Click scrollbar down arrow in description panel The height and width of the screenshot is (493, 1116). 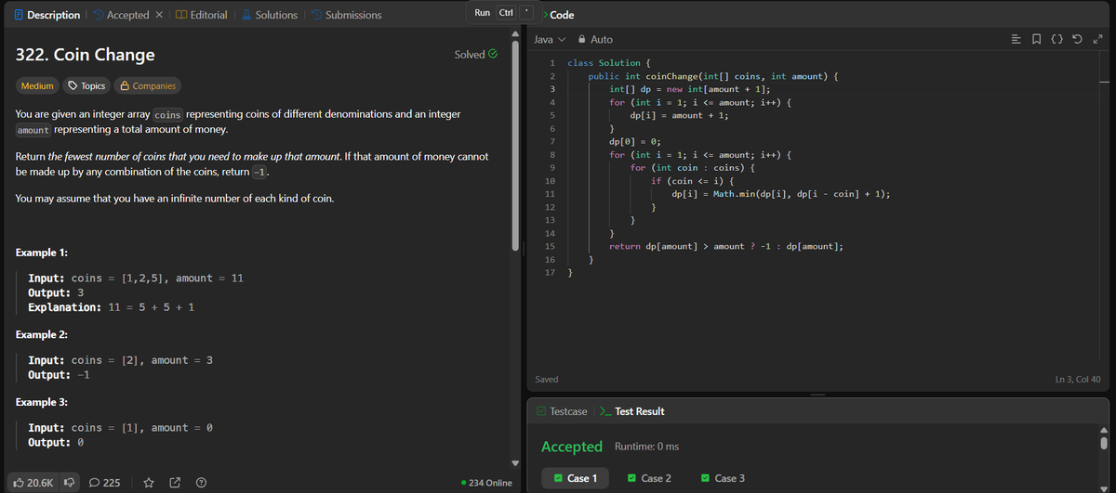(x=516, y=461)
